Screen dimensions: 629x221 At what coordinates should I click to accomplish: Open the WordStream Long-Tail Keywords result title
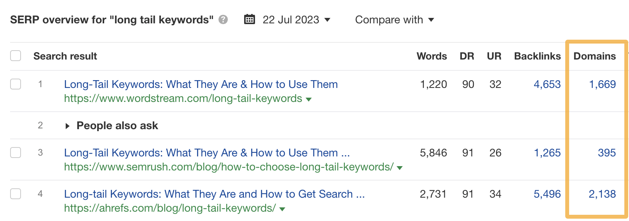(x=201, y=84)
